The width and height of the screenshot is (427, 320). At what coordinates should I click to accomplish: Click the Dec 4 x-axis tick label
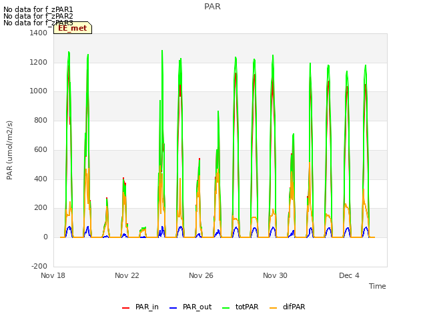[x=349, y=275]
